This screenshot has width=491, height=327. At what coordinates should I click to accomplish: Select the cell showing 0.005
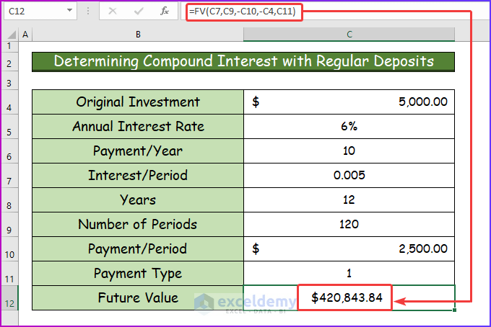tap(349, 175)
